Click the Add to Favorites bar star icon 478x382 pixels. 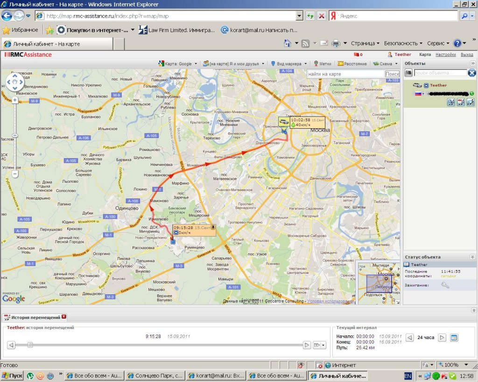(49, 30)
